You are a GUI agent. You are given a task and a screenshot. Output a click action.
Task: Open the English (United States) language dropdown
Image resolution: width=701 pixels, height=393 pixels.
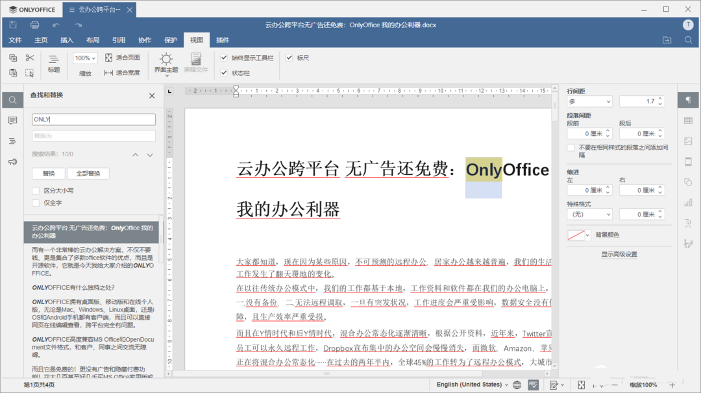point(472,385)
